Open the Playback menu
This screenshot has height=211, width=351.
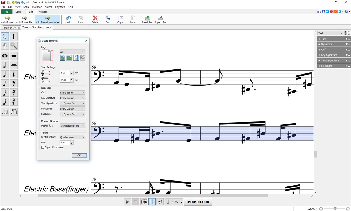[x=60, y=7]
